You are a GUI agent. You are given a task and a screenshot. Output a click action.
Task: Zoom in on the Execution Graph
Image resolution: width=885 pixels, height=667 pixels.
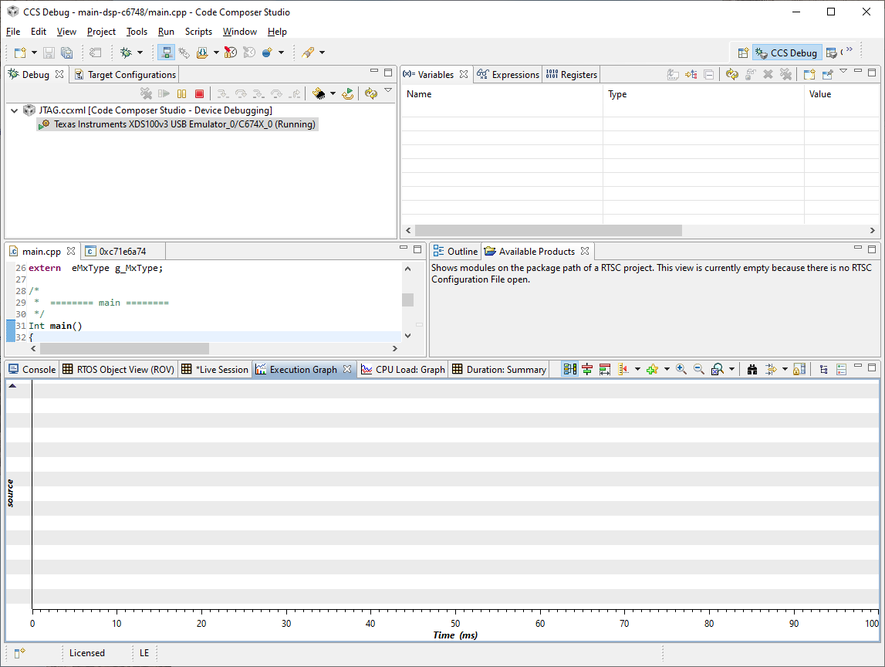pyautogui.click(x=681, y=369)
